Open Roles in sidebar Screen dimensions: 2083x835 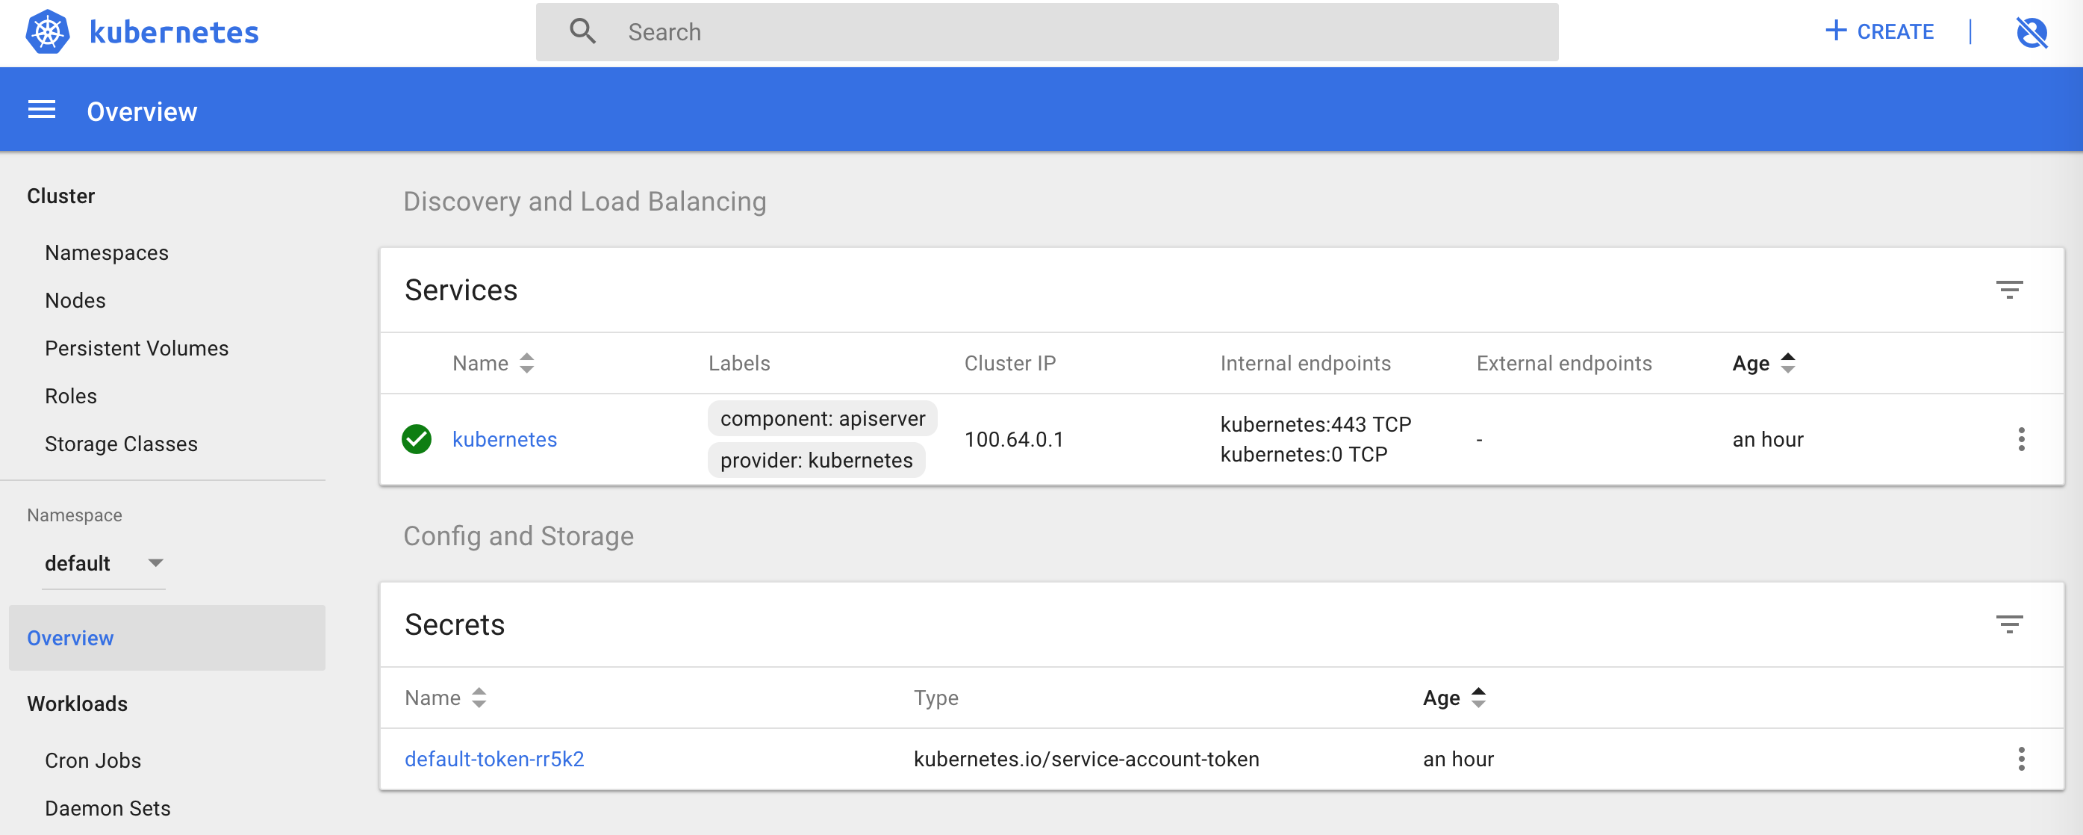point(71,397)
